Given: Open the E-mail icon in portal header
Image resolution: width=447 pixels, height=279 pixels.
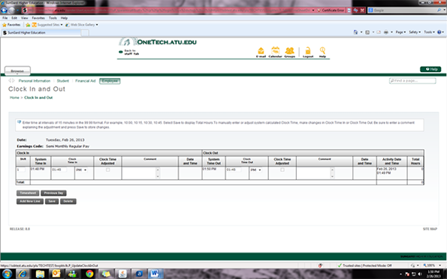Looking at the screenshot, I should 261,52.
